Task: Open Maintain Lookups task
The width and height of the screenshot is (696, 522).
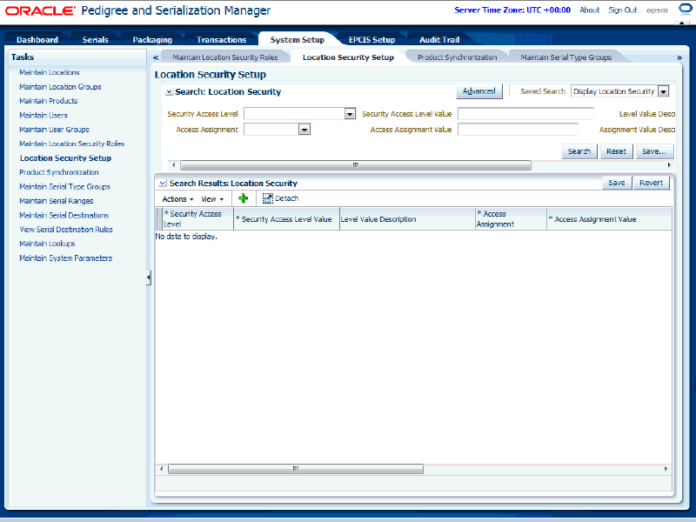Action: point(47,244)
